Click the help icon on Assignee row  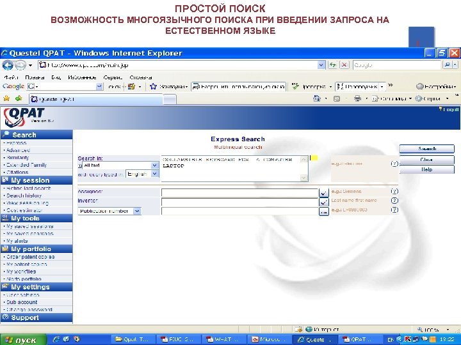coord(394,191)
